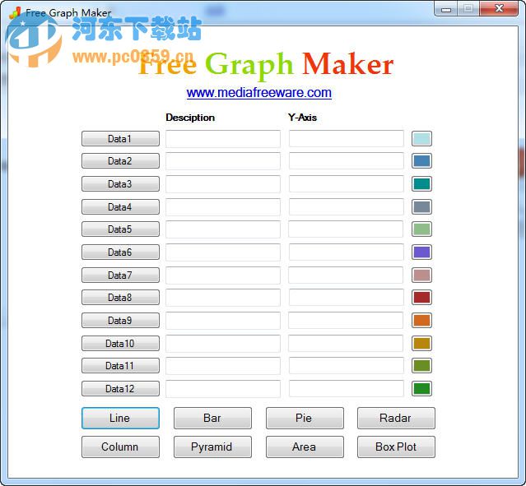Focus the Y-Axis field for Data1
The width and height of the screenshot is (526, 486).
point(347,138)
